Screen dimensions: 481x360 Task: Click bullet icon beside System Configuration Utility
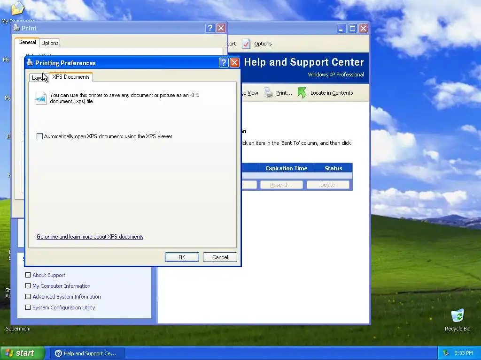(28, 307)
